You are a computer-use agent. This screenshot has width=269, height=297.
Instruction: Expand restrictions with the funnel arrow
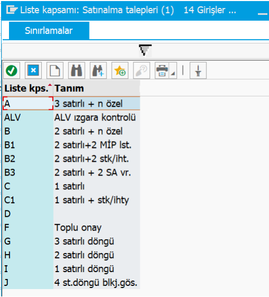point(145,50)
